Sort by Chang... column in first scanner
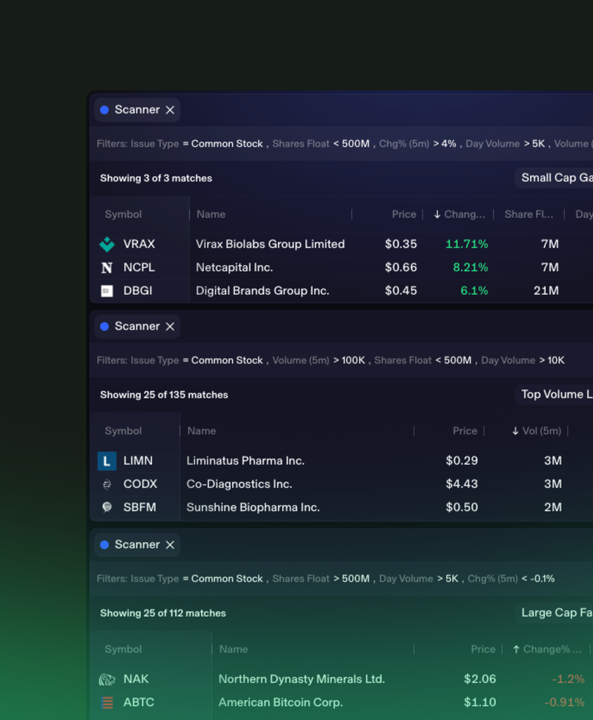This screenshot has width=593, height=720. tap(460, 214)
